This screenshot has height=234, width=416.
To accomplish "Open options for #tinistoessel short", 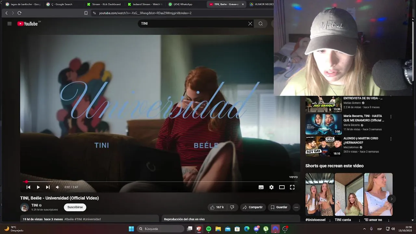I will (x=330, y=220).
